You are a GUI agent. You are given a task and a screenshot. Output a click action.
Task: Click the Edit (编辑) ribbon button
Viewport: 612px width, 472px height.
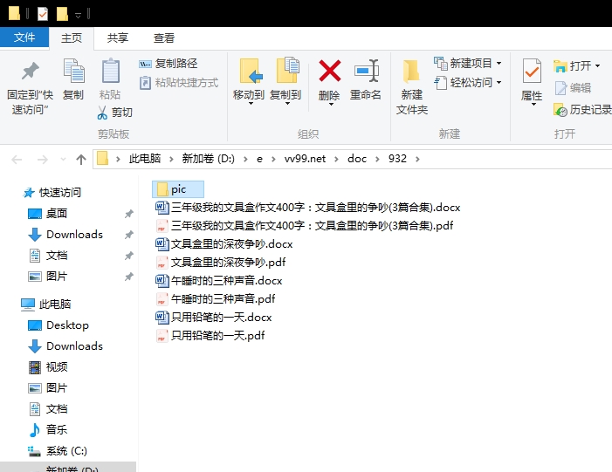point(573,88)
